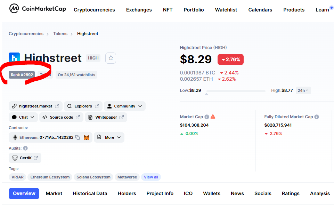Screen dimensions: 334x208
Task: Open the Source code link
Action: (62, 117)
